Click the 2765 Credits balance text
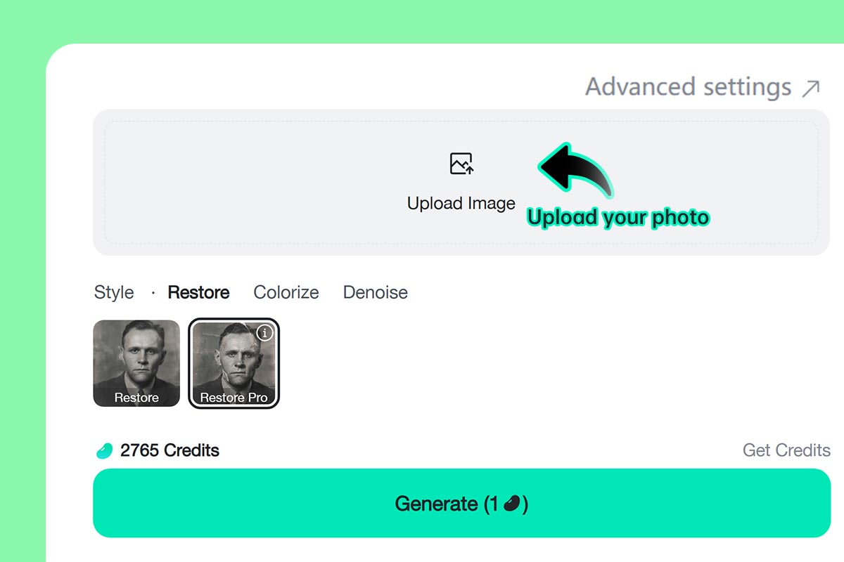 pyautogui.click(x=170, y=450)
